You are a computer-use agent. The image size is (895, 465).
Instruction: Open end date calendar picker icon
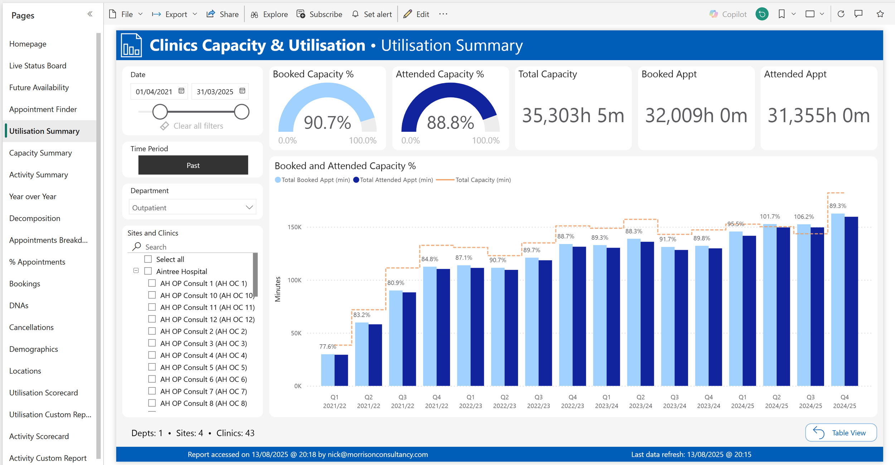click(242, 91)
